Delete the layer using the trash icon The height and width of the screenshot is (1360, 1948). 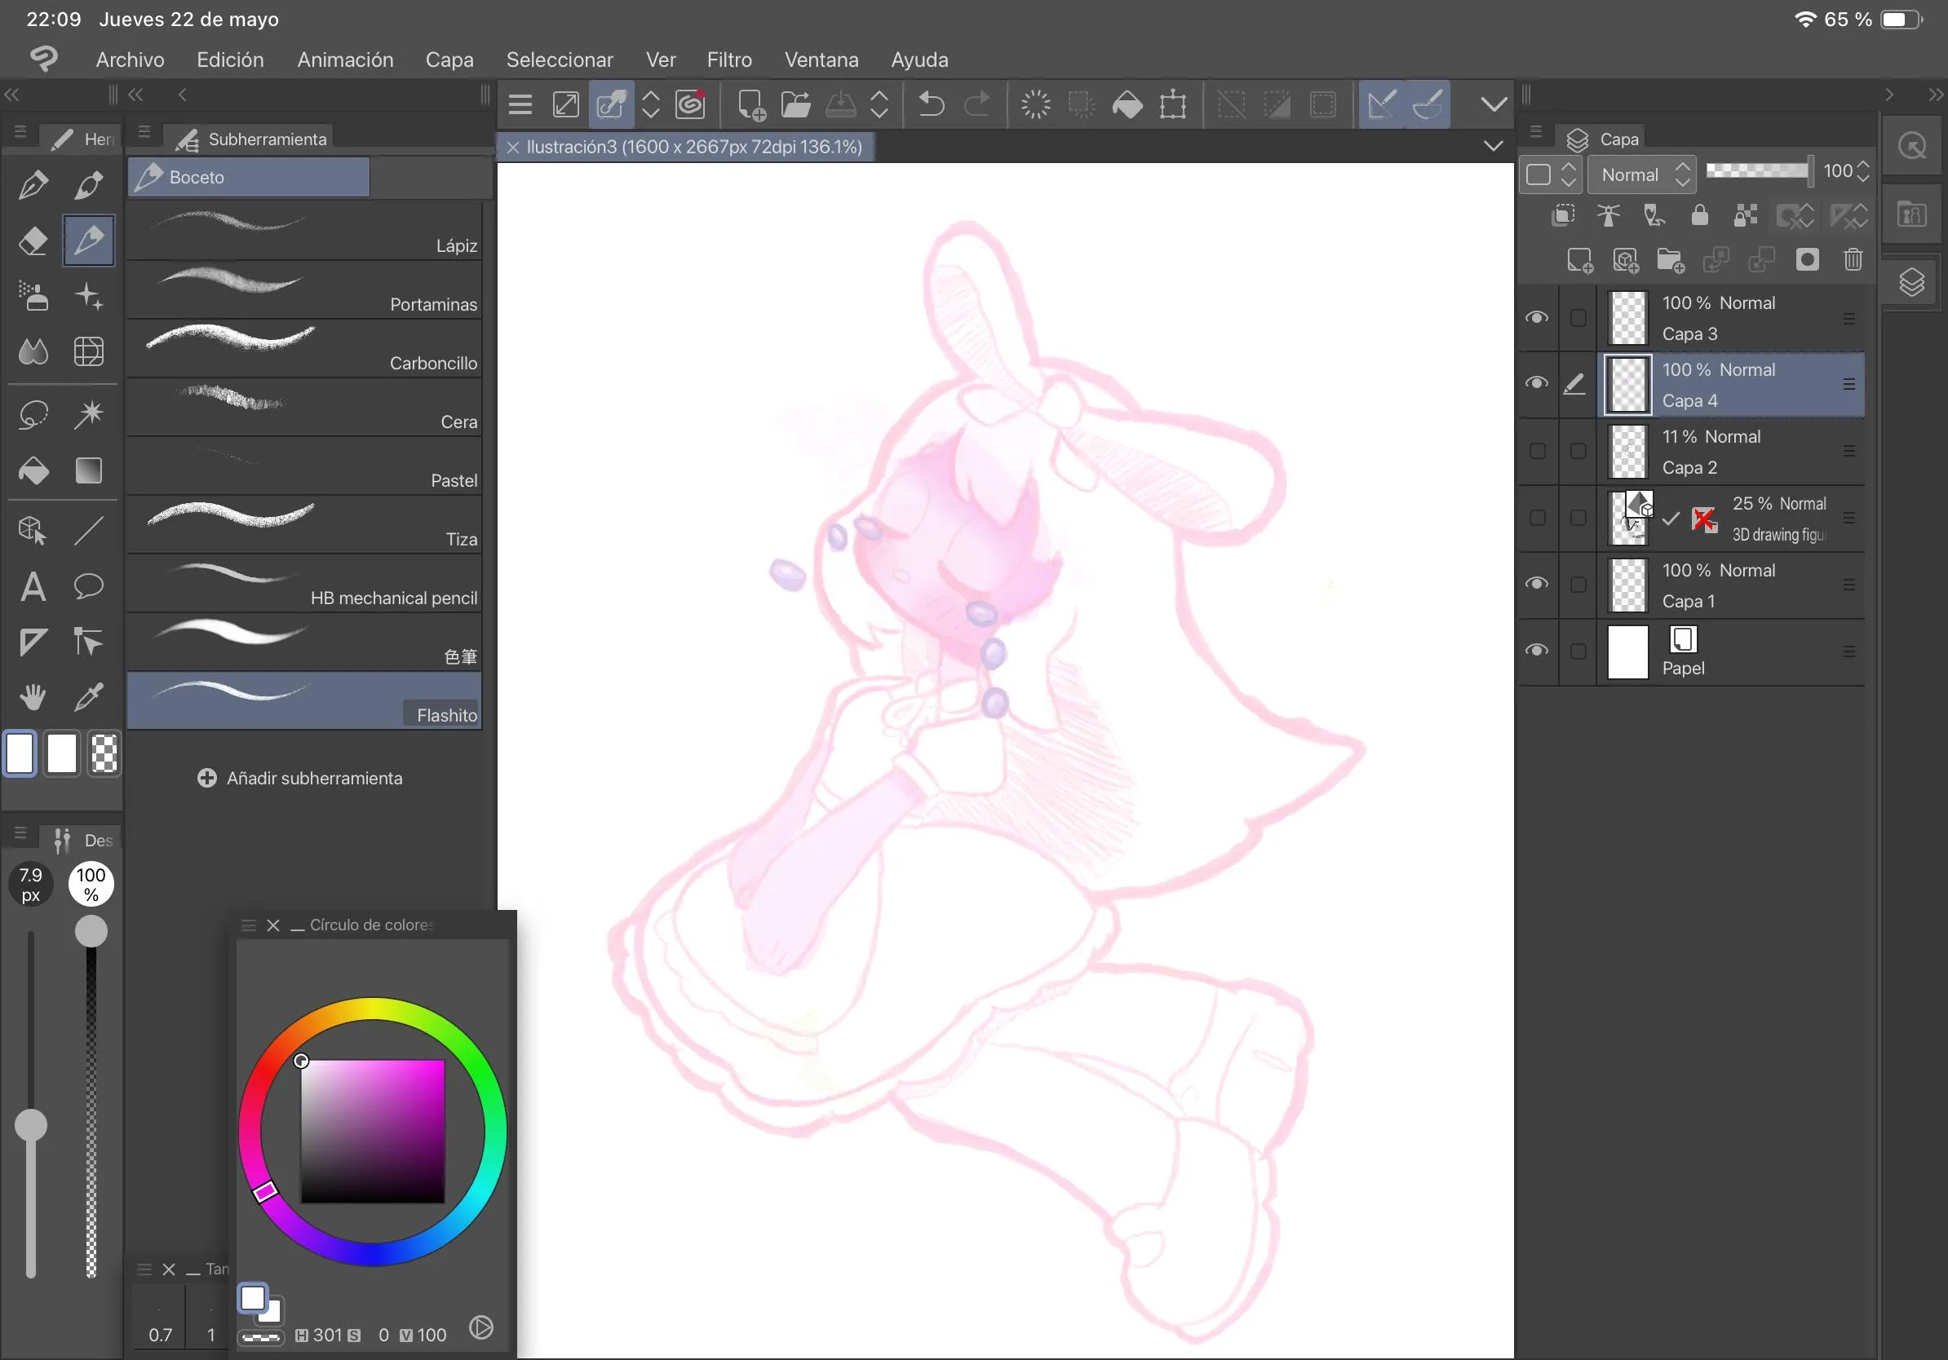coord(1854,260)
